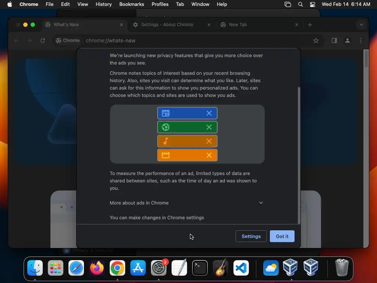377x283 pixels.
Task: Launch Safari from the Dock
Action: point(76,268)
